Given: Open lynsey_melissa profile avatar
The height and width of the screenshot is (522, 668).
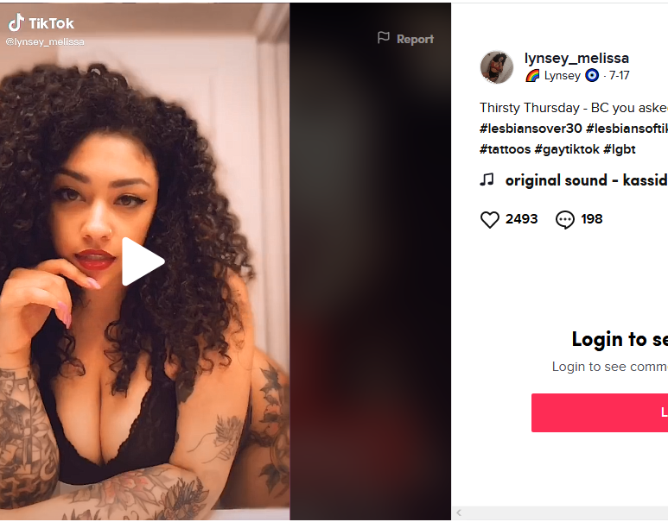Looking at the screenshot, I should pyautogui.click(x=497, y=67).
